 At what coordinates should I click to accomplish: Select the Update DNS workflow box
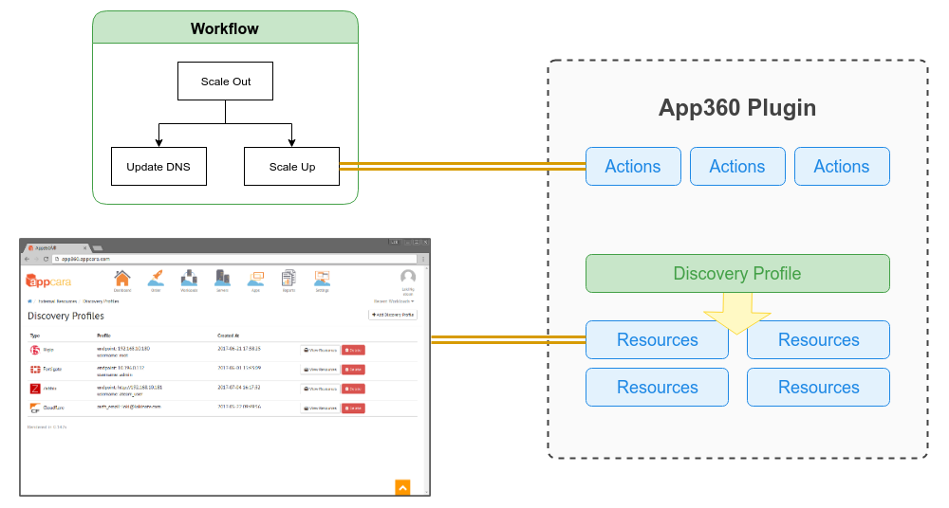[x=158, y=166]
